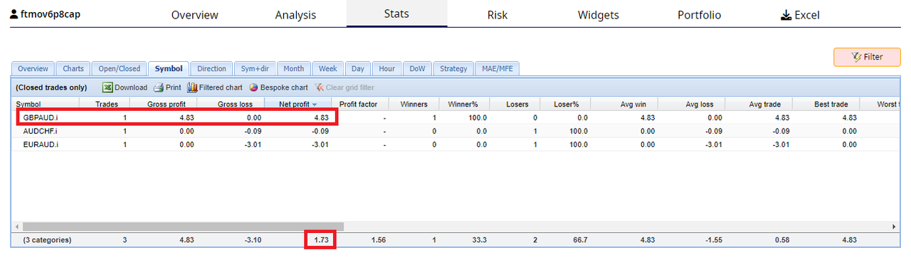This screenshot has width=911, height=260.
Task: Open the Bespoke chart pie icon
Action: [x=254, y=87]
